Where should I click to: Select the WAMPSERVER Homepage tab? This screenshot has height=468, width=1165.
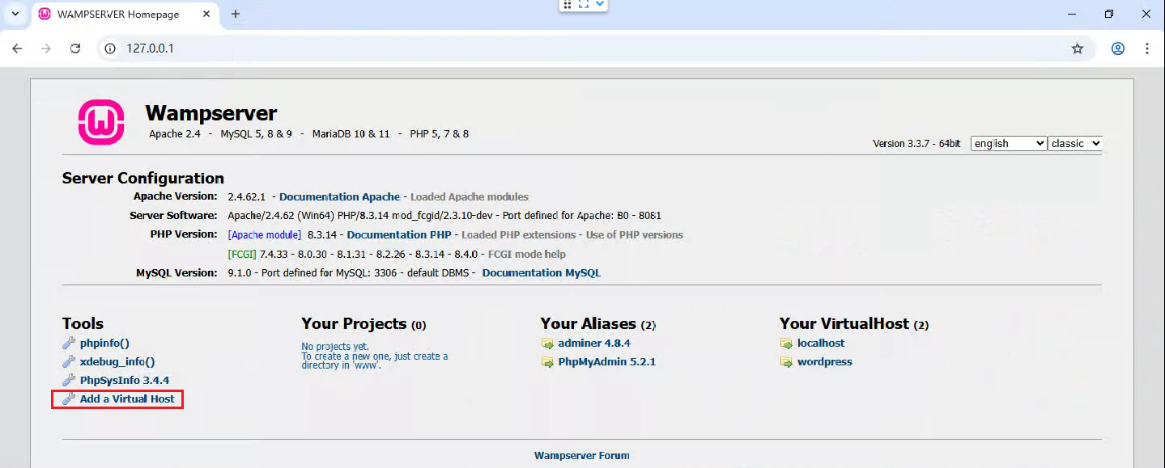pos(124,14)
